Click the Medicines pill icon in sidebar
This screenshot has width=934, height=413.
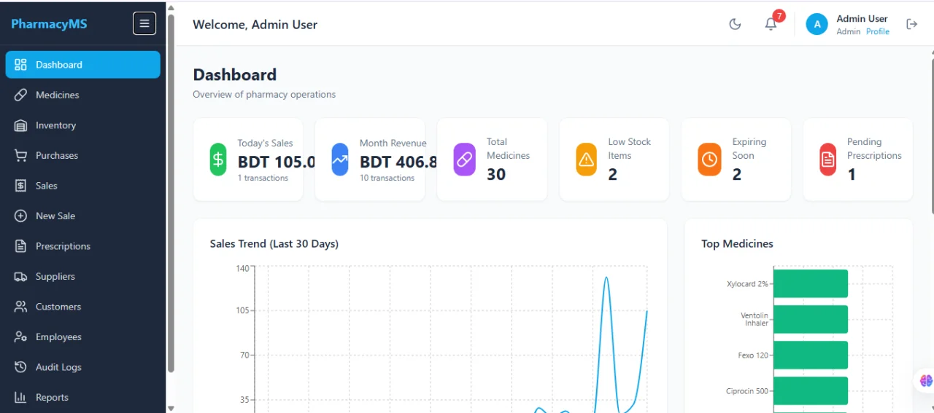[x=20, y=95]
